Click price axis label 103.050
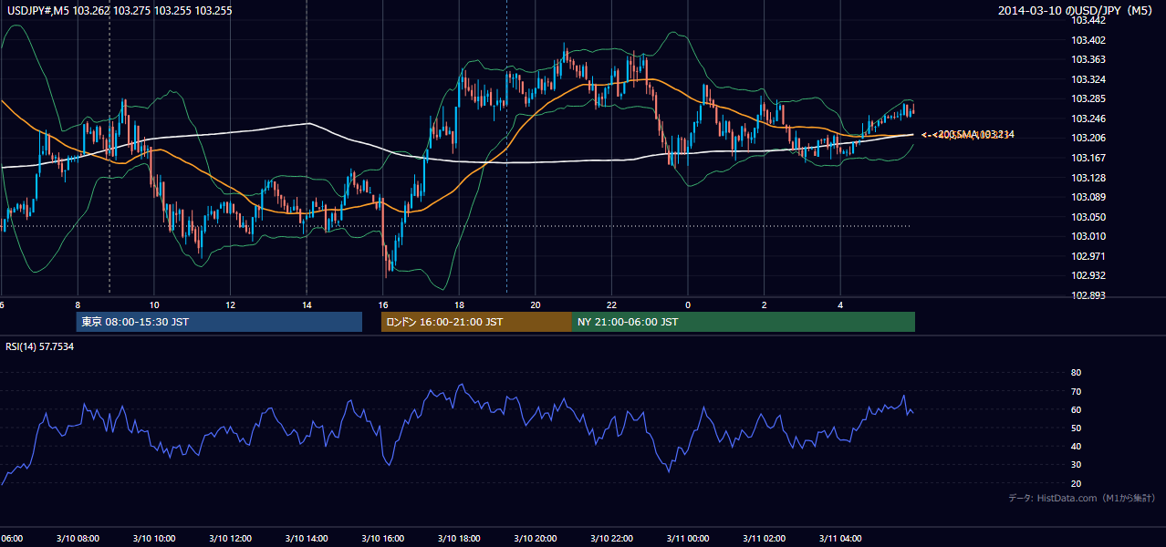 [x=1088, y=217]
